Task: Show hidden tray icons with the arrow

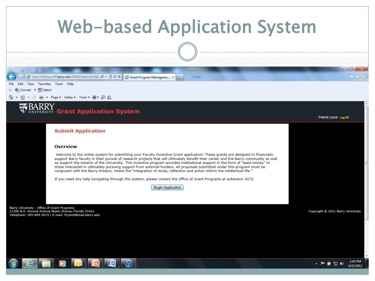Action: [316, 263]
